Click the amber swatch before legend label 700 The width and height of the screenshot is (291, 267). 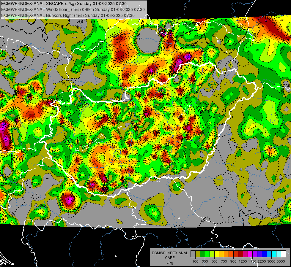(x=221, y=254)
